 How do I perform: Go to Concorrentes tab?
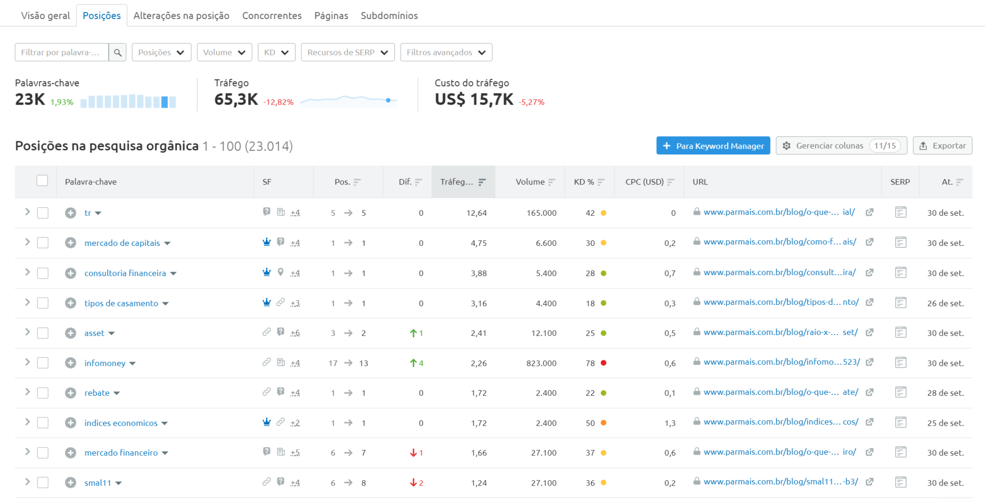[x=272, y=16]
